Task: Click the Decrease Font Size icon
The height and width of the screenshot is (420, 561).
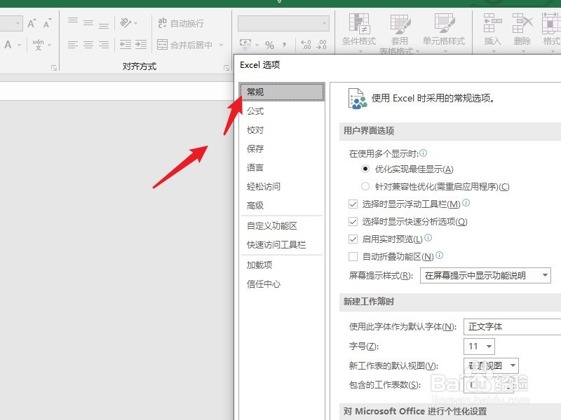Action: coord(47,23)
